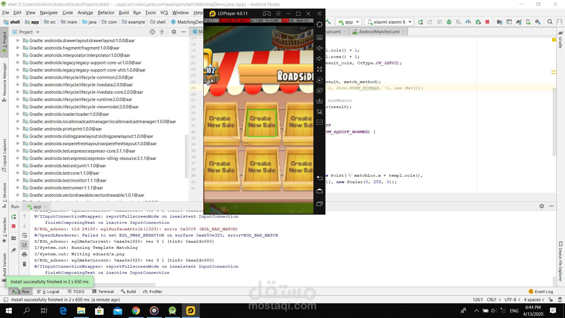Toggle the Resource Manager tool window
Screen dimensions: 565x318
click(x=4, y=82)
